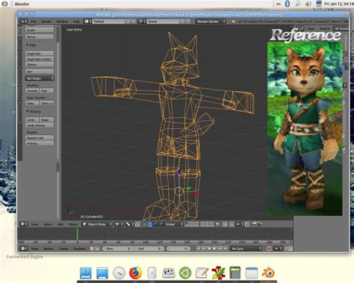Open the Global transform orientation dropdown
Screen dimensions: 354x283
click(x=174, y=224)
